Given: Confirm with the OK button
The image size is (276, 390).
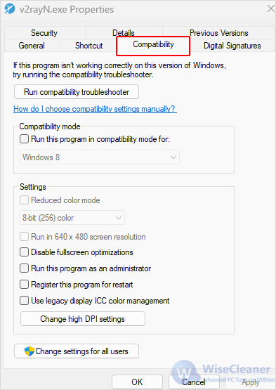Looking at the screenshot, I should (137, 382).
